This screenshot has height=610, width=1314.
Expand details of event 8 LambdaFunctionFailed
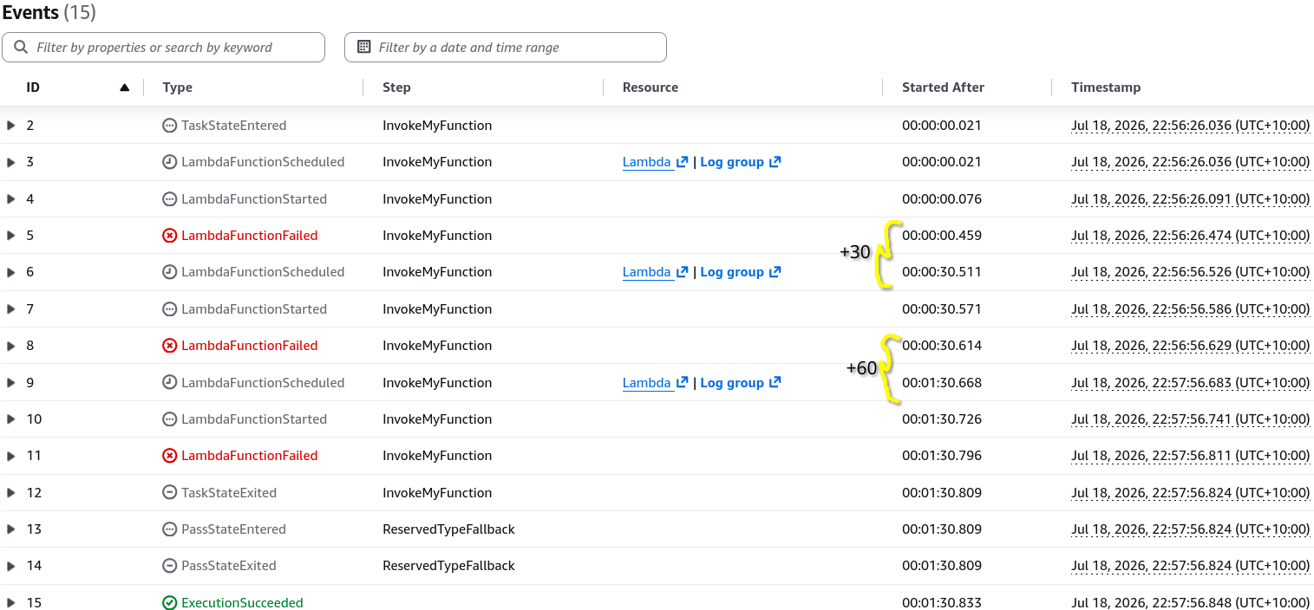point(11,346)
